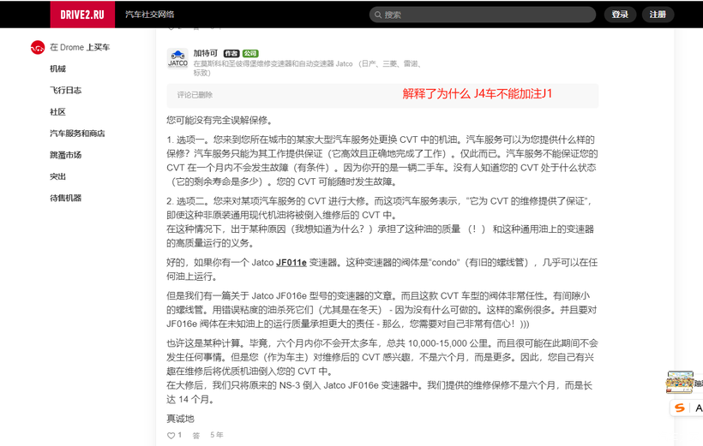The image size is (703, 446).
Task: Click the 作者 author badge
Action: click(x=231, y=53)
